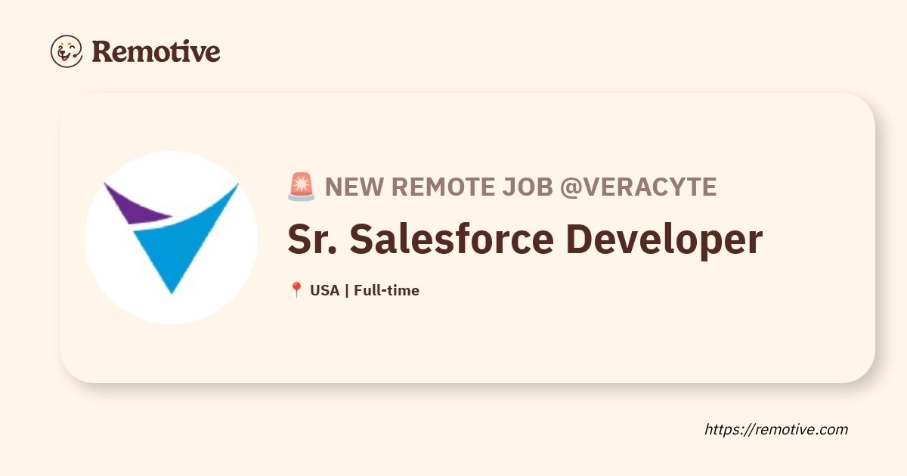Screen dimensions: 907x476
Task: Click the pipe separator after USA
Action: tap(346, 290)
